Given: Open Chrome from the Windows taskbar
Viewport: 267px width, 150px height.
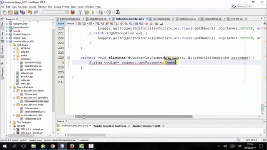Looking at the screenshot, I should (x=53, y=146).
